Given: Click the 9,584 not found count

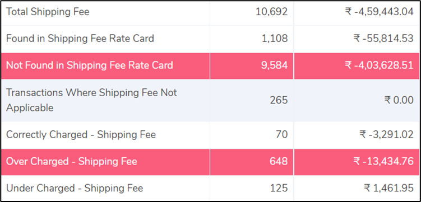Looking at the screenshot, I should [274, 65].
